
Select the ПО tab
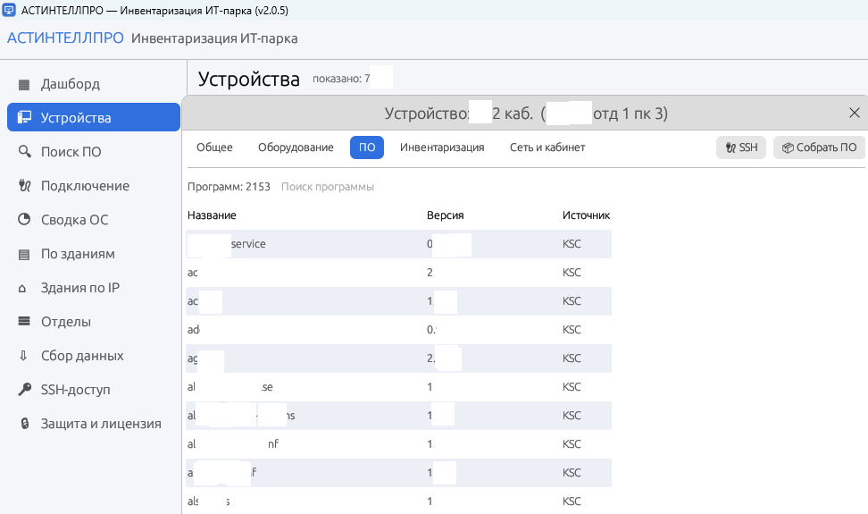(367, 147)
